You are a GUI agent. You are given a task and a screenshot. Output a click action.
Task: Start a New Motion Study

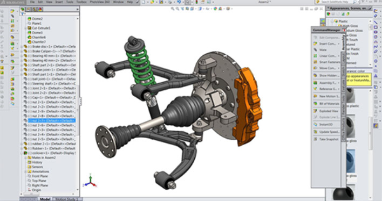point(326,96)
